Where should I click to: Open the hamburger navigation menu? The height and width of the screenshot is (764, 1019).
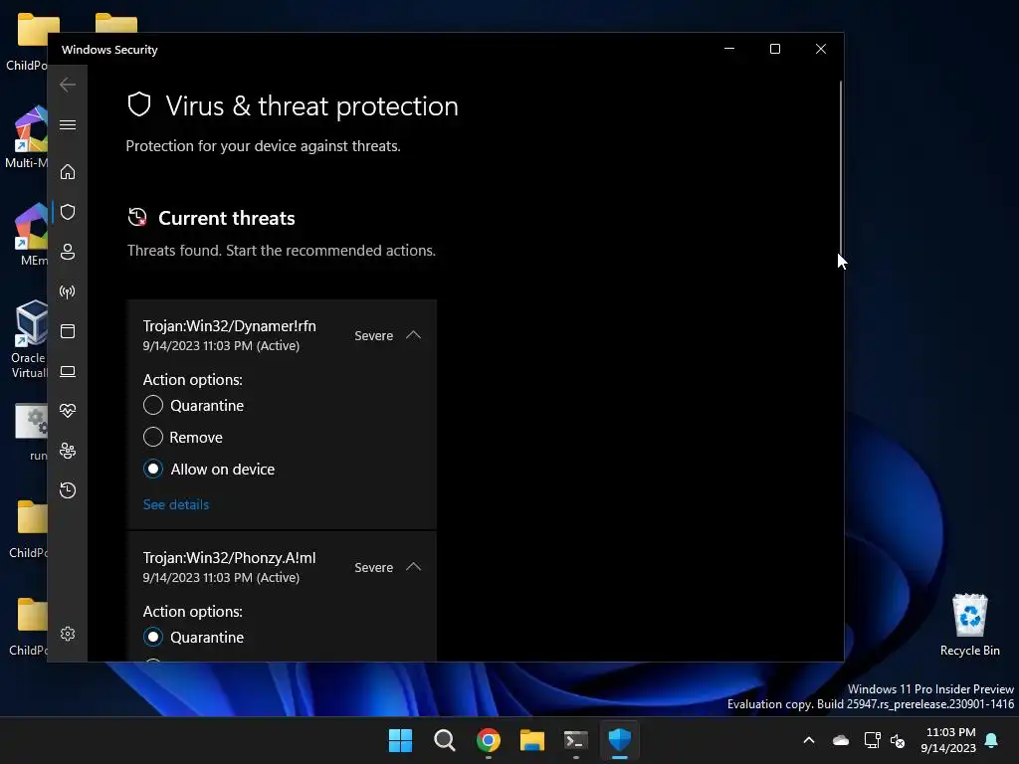(x=68, y=124)
